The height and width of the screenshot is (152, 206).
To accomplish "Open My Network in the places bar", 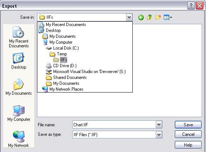I will (19, 139).
